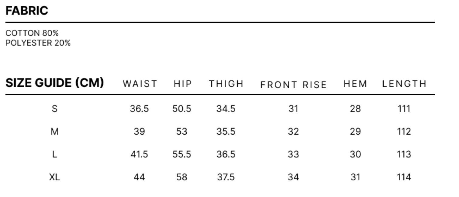This screenshot has width=459, height=197.
Task: Select the front rise value 33
Action: click(293, 154)
